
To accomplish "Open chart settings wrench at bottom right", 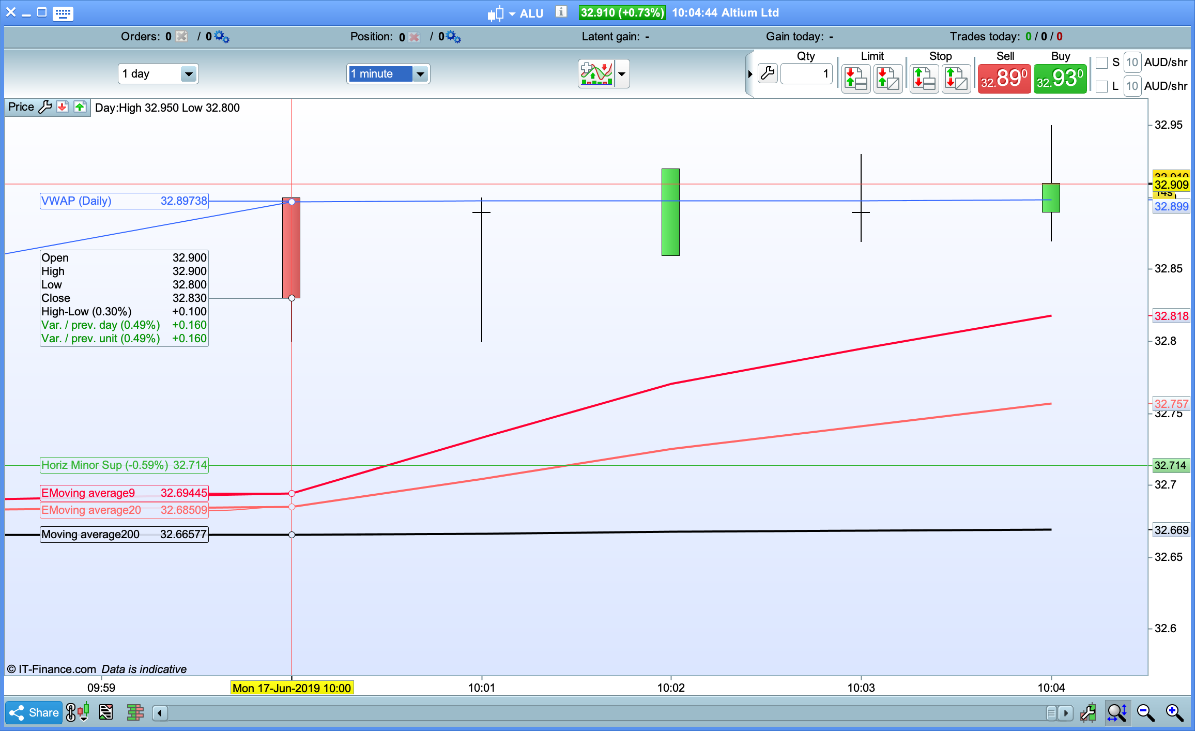I will [x=1088, y=713].
